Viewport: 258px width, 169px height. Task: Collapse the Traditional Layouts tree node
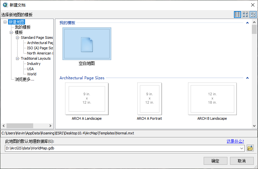[18, 59]
